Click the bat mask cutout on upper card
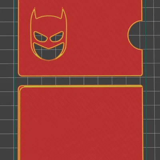Viewport: 160px width, 160px height. tap(48, 34)
